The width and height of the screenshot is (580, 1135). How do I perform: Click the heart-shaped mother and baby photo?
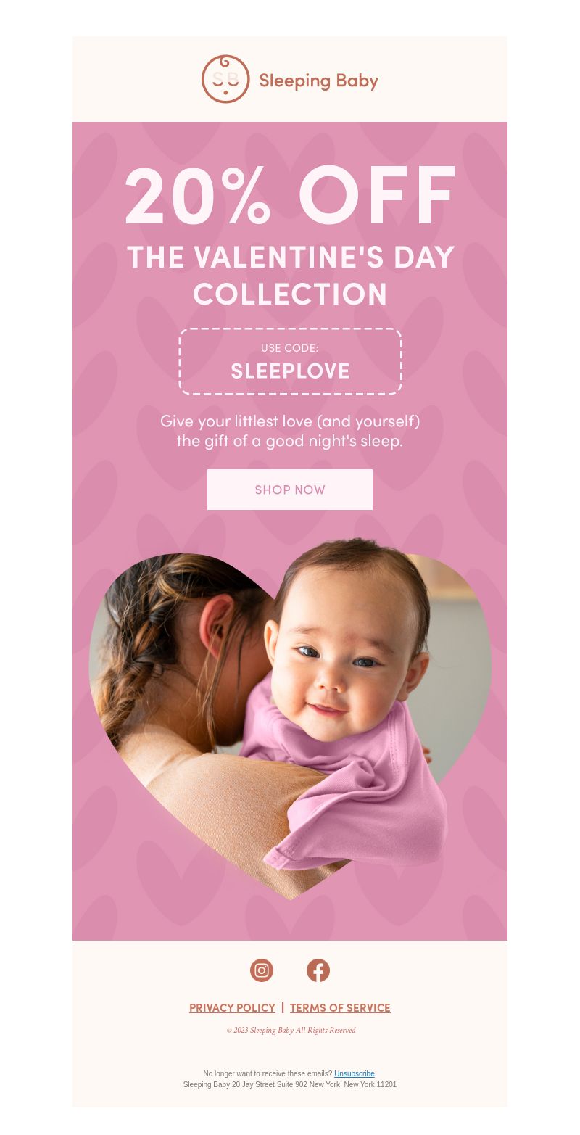tap(290, 718)
